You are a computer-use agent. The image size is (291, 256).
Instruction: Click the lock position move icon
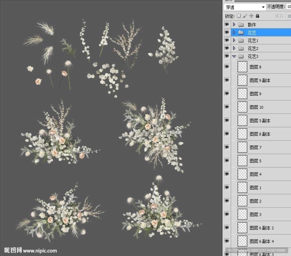point(251,16)
